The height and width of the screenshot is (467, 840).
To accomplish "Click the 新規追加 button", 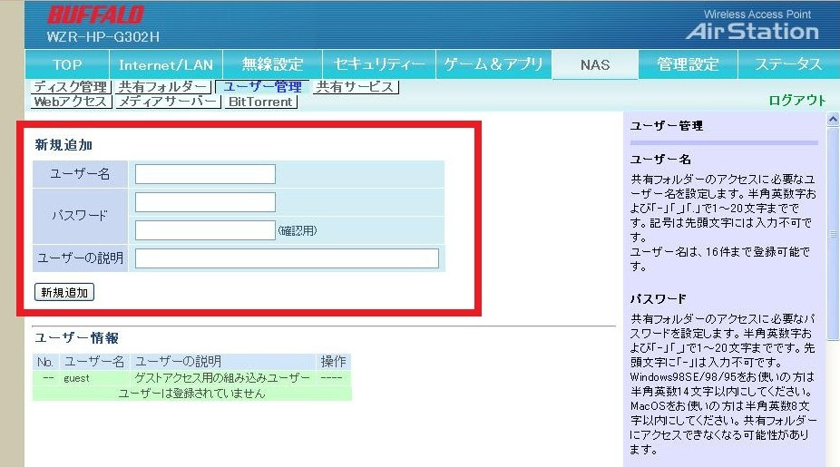I will click(x=64, y=292).
